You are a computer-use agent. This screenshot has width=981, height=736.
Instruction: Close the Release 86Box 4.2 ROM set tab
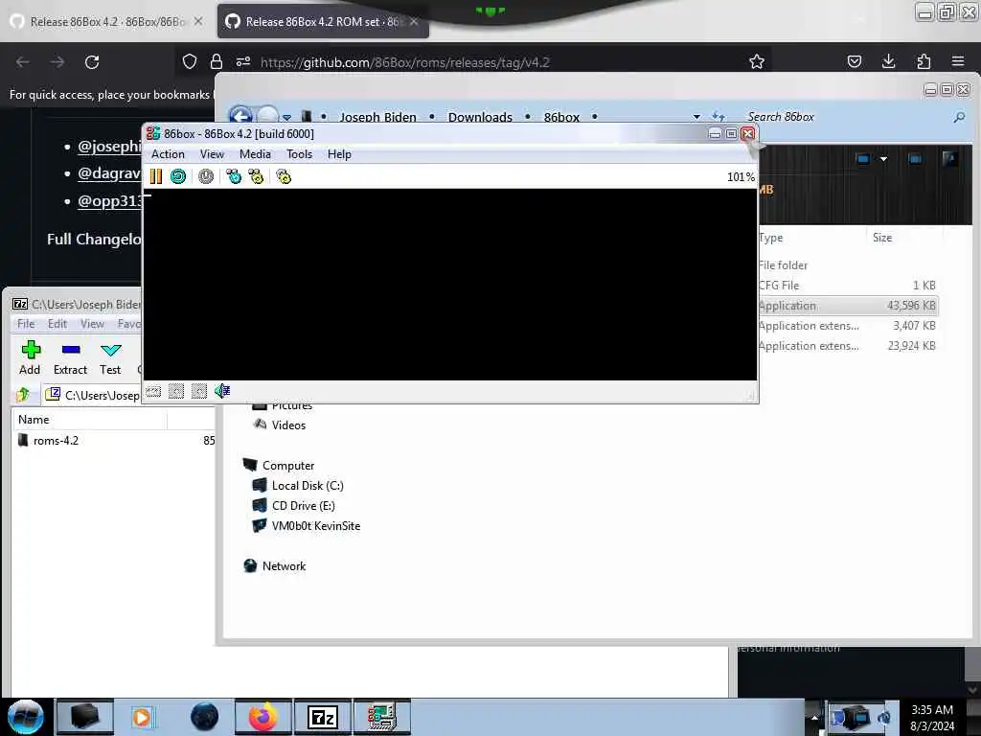click(414, 21)
